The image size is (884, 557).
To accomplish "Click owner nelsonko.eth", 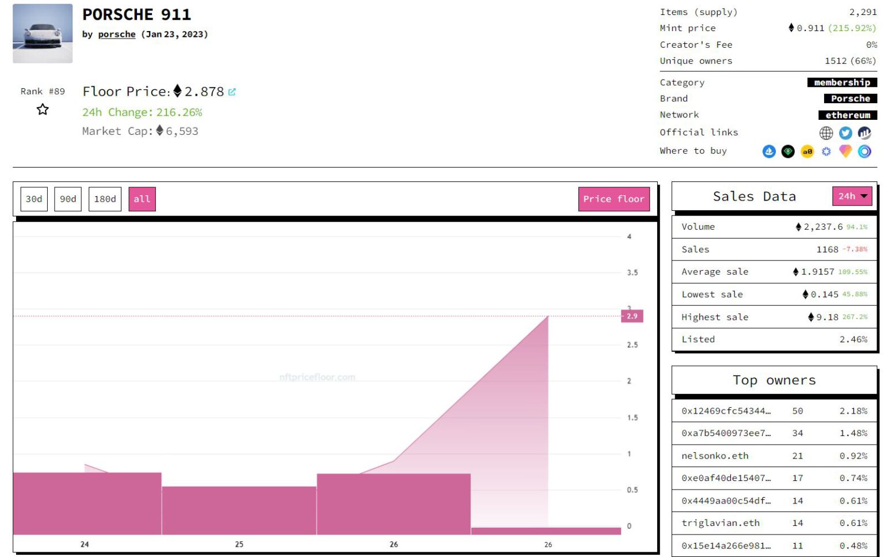I will pyautogui.click(x=715, y=456).
